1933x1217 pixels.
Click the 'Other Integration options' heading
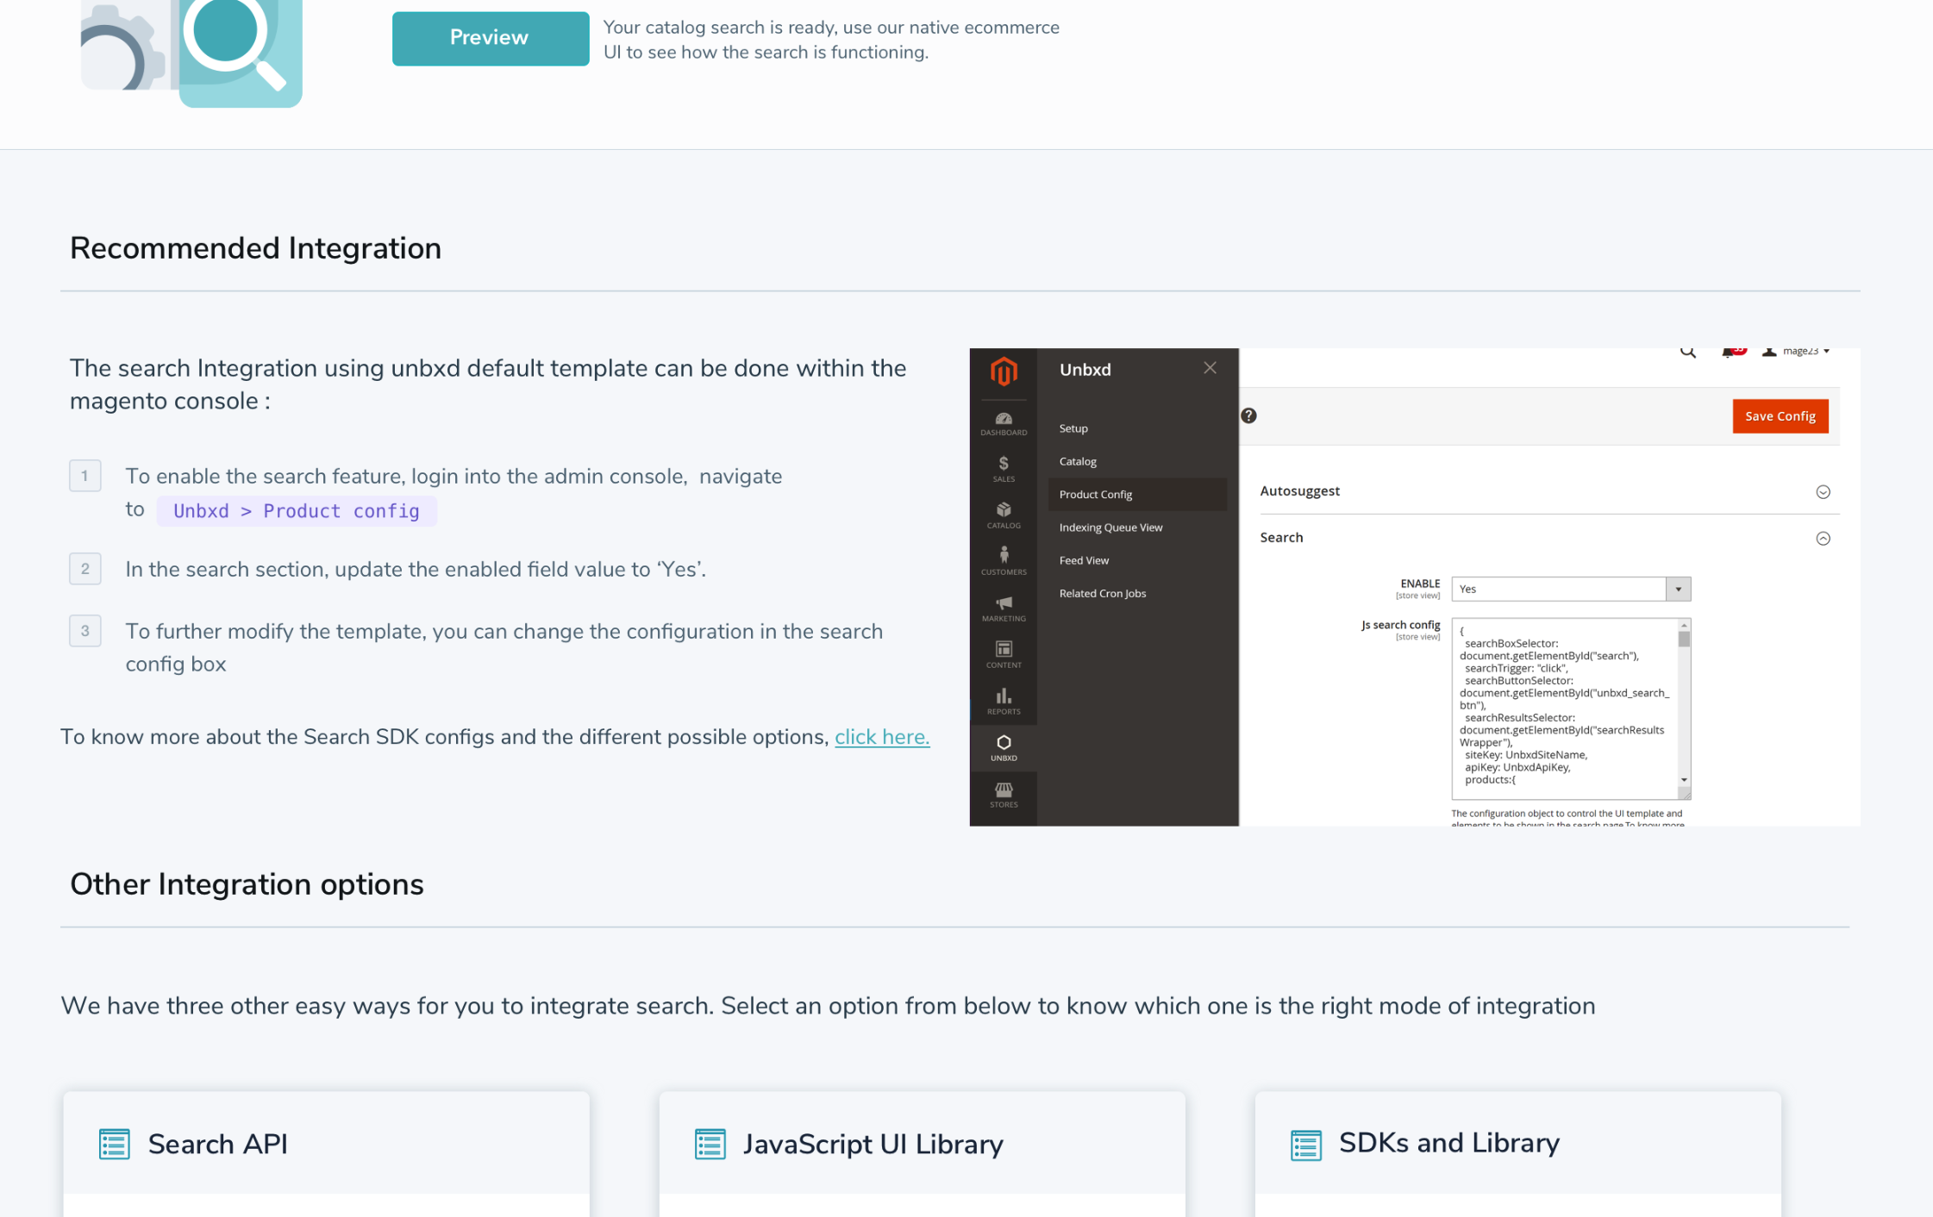point(247,884)
